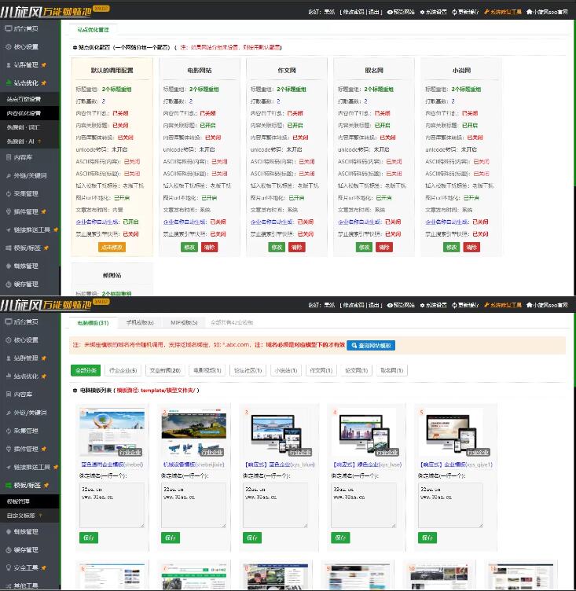Filter templates by 行业企业(5) category
The height and width of the screenshot is (591, 576).
pos(122,370)
